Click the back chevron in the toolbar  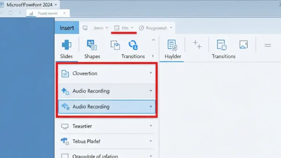pyautogui.click(x=20, y=13)
